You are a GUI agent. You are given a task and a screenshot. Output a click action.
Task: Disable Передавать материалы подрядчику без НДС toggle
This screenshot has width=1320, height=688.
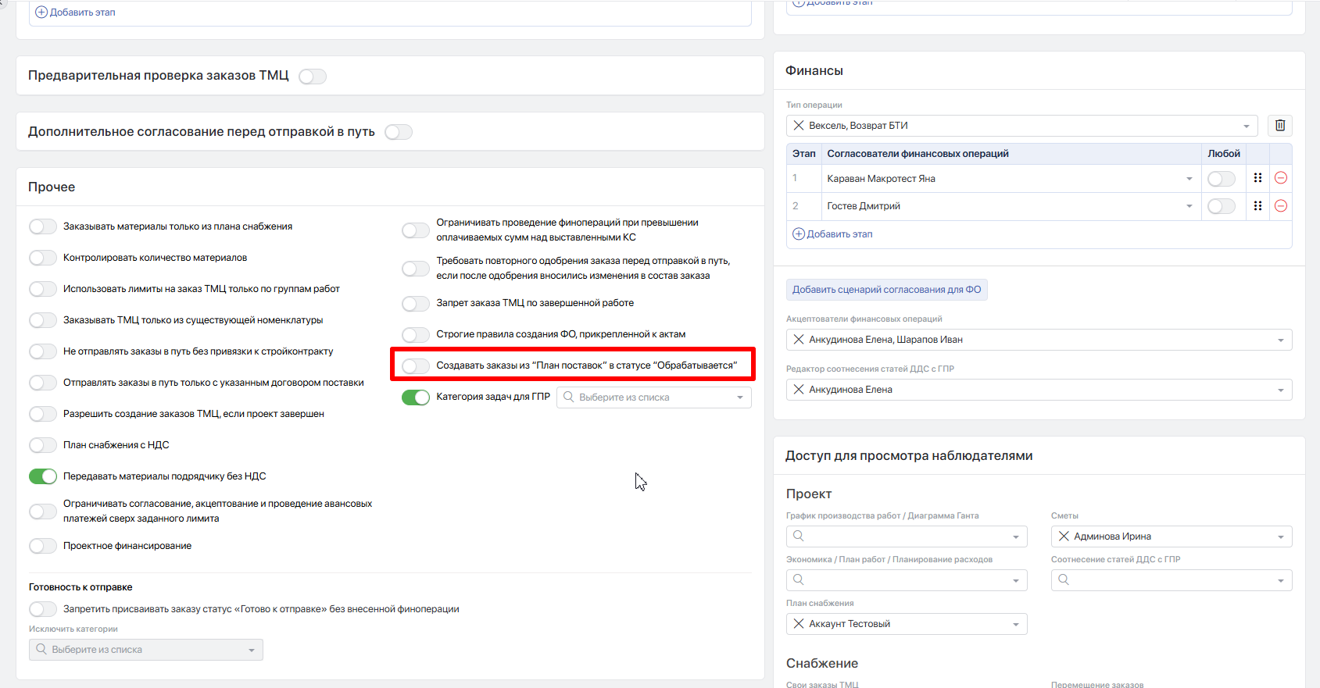tap(43, 476)
